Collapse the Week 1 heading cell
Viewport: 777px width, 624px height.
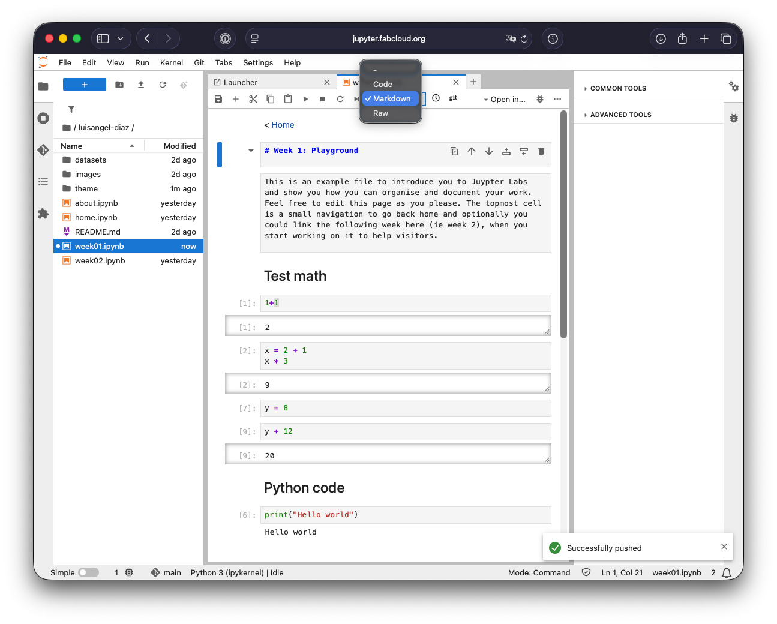251,151
